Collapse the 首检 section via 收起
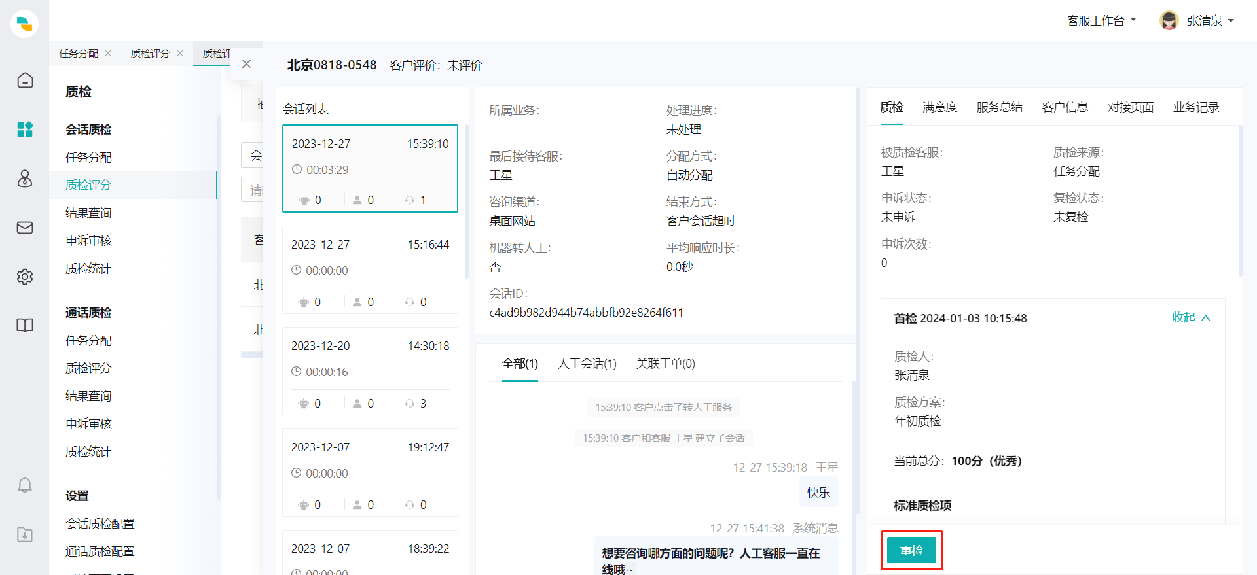Image resolution: width=1257 pixels, height=575 pixels. [1191, 318]
